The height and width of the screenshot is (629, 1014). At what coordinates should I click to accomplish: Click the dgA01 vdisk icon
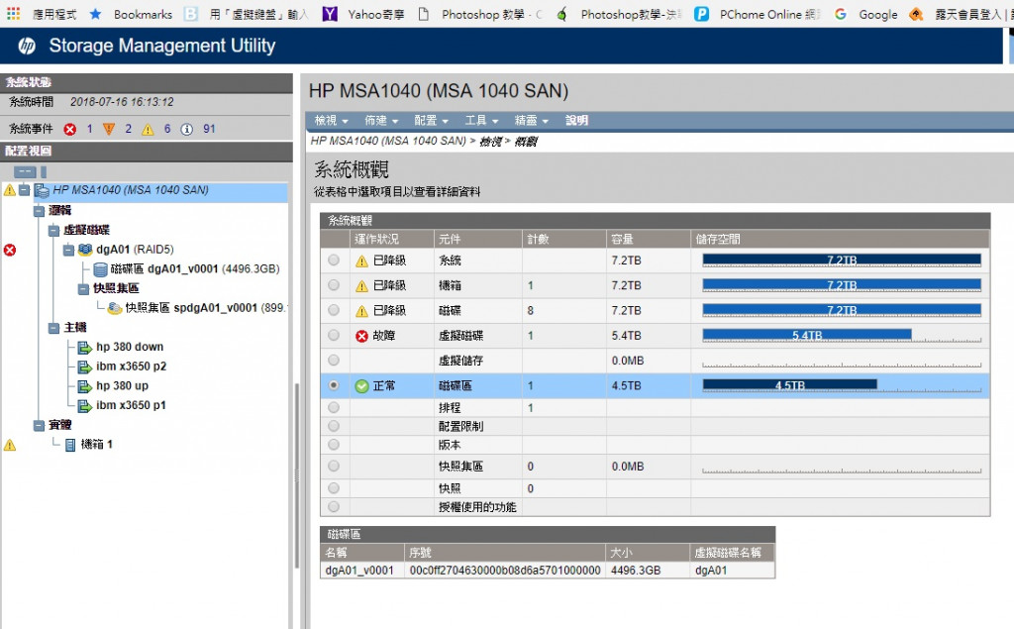click(85, 250)
